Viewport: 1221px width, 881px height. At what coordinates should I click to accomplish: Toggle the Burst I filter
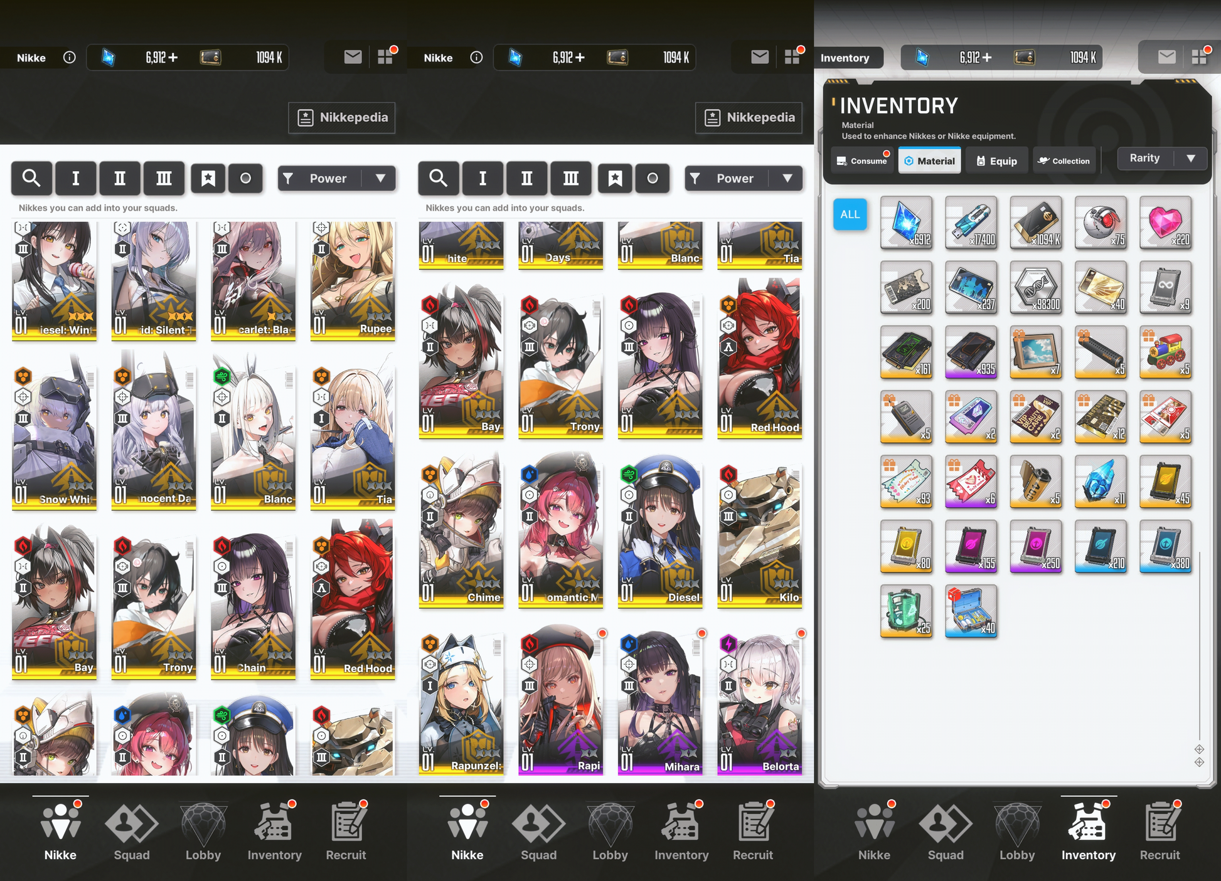point(76,179)
